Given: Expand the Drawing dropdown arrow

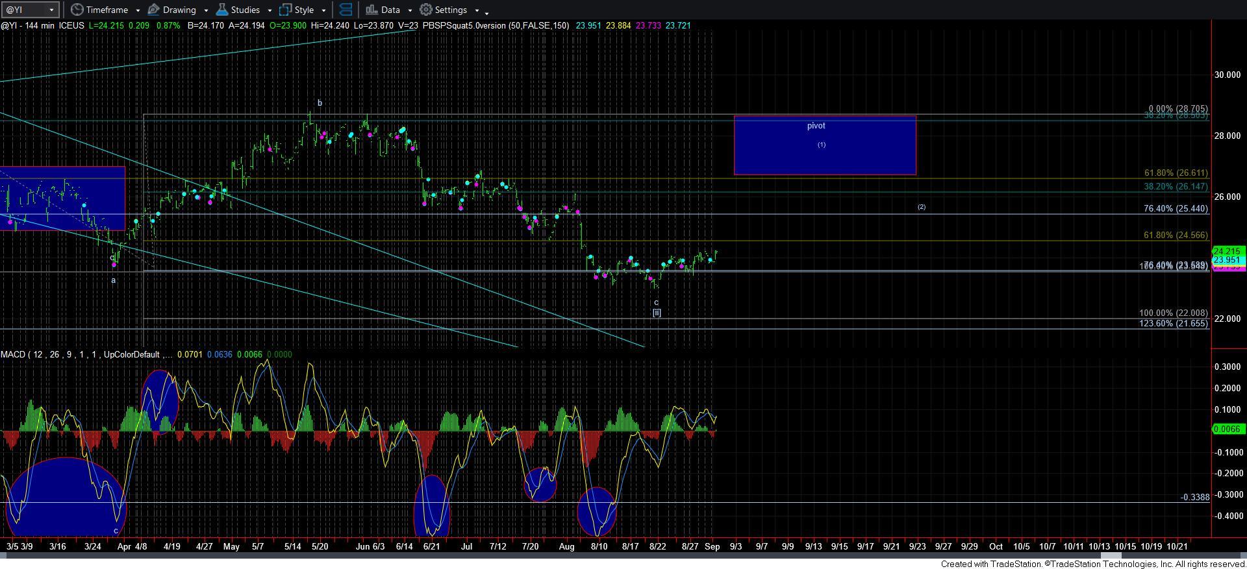Looking at the screenshot, I should coord(206,11).
